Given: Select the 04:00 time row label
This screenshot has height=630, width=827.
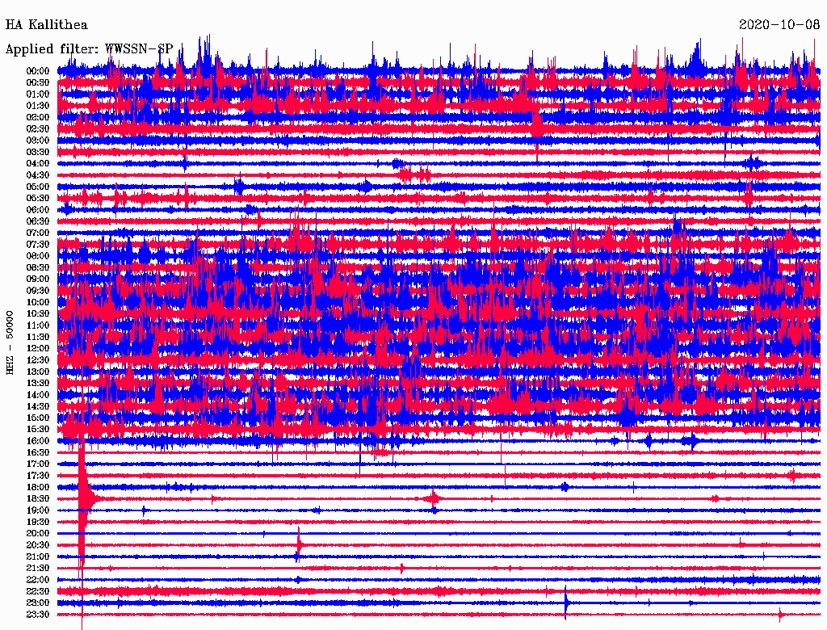Looking at the screenshot, I should [x=38, y=164].
